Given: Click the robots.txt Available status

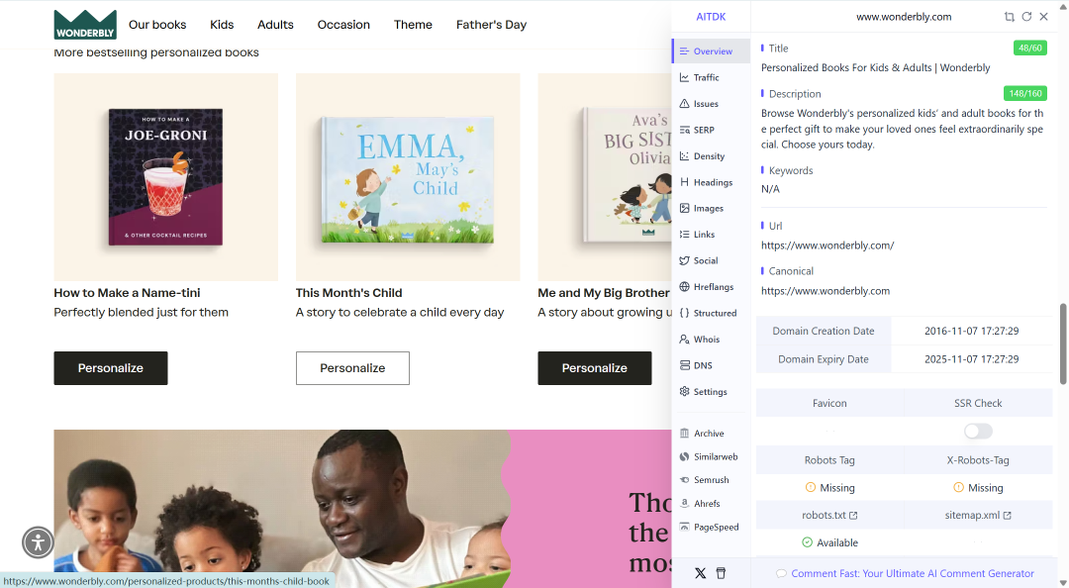Looking at the screenshot, I should tap(829, 543).
